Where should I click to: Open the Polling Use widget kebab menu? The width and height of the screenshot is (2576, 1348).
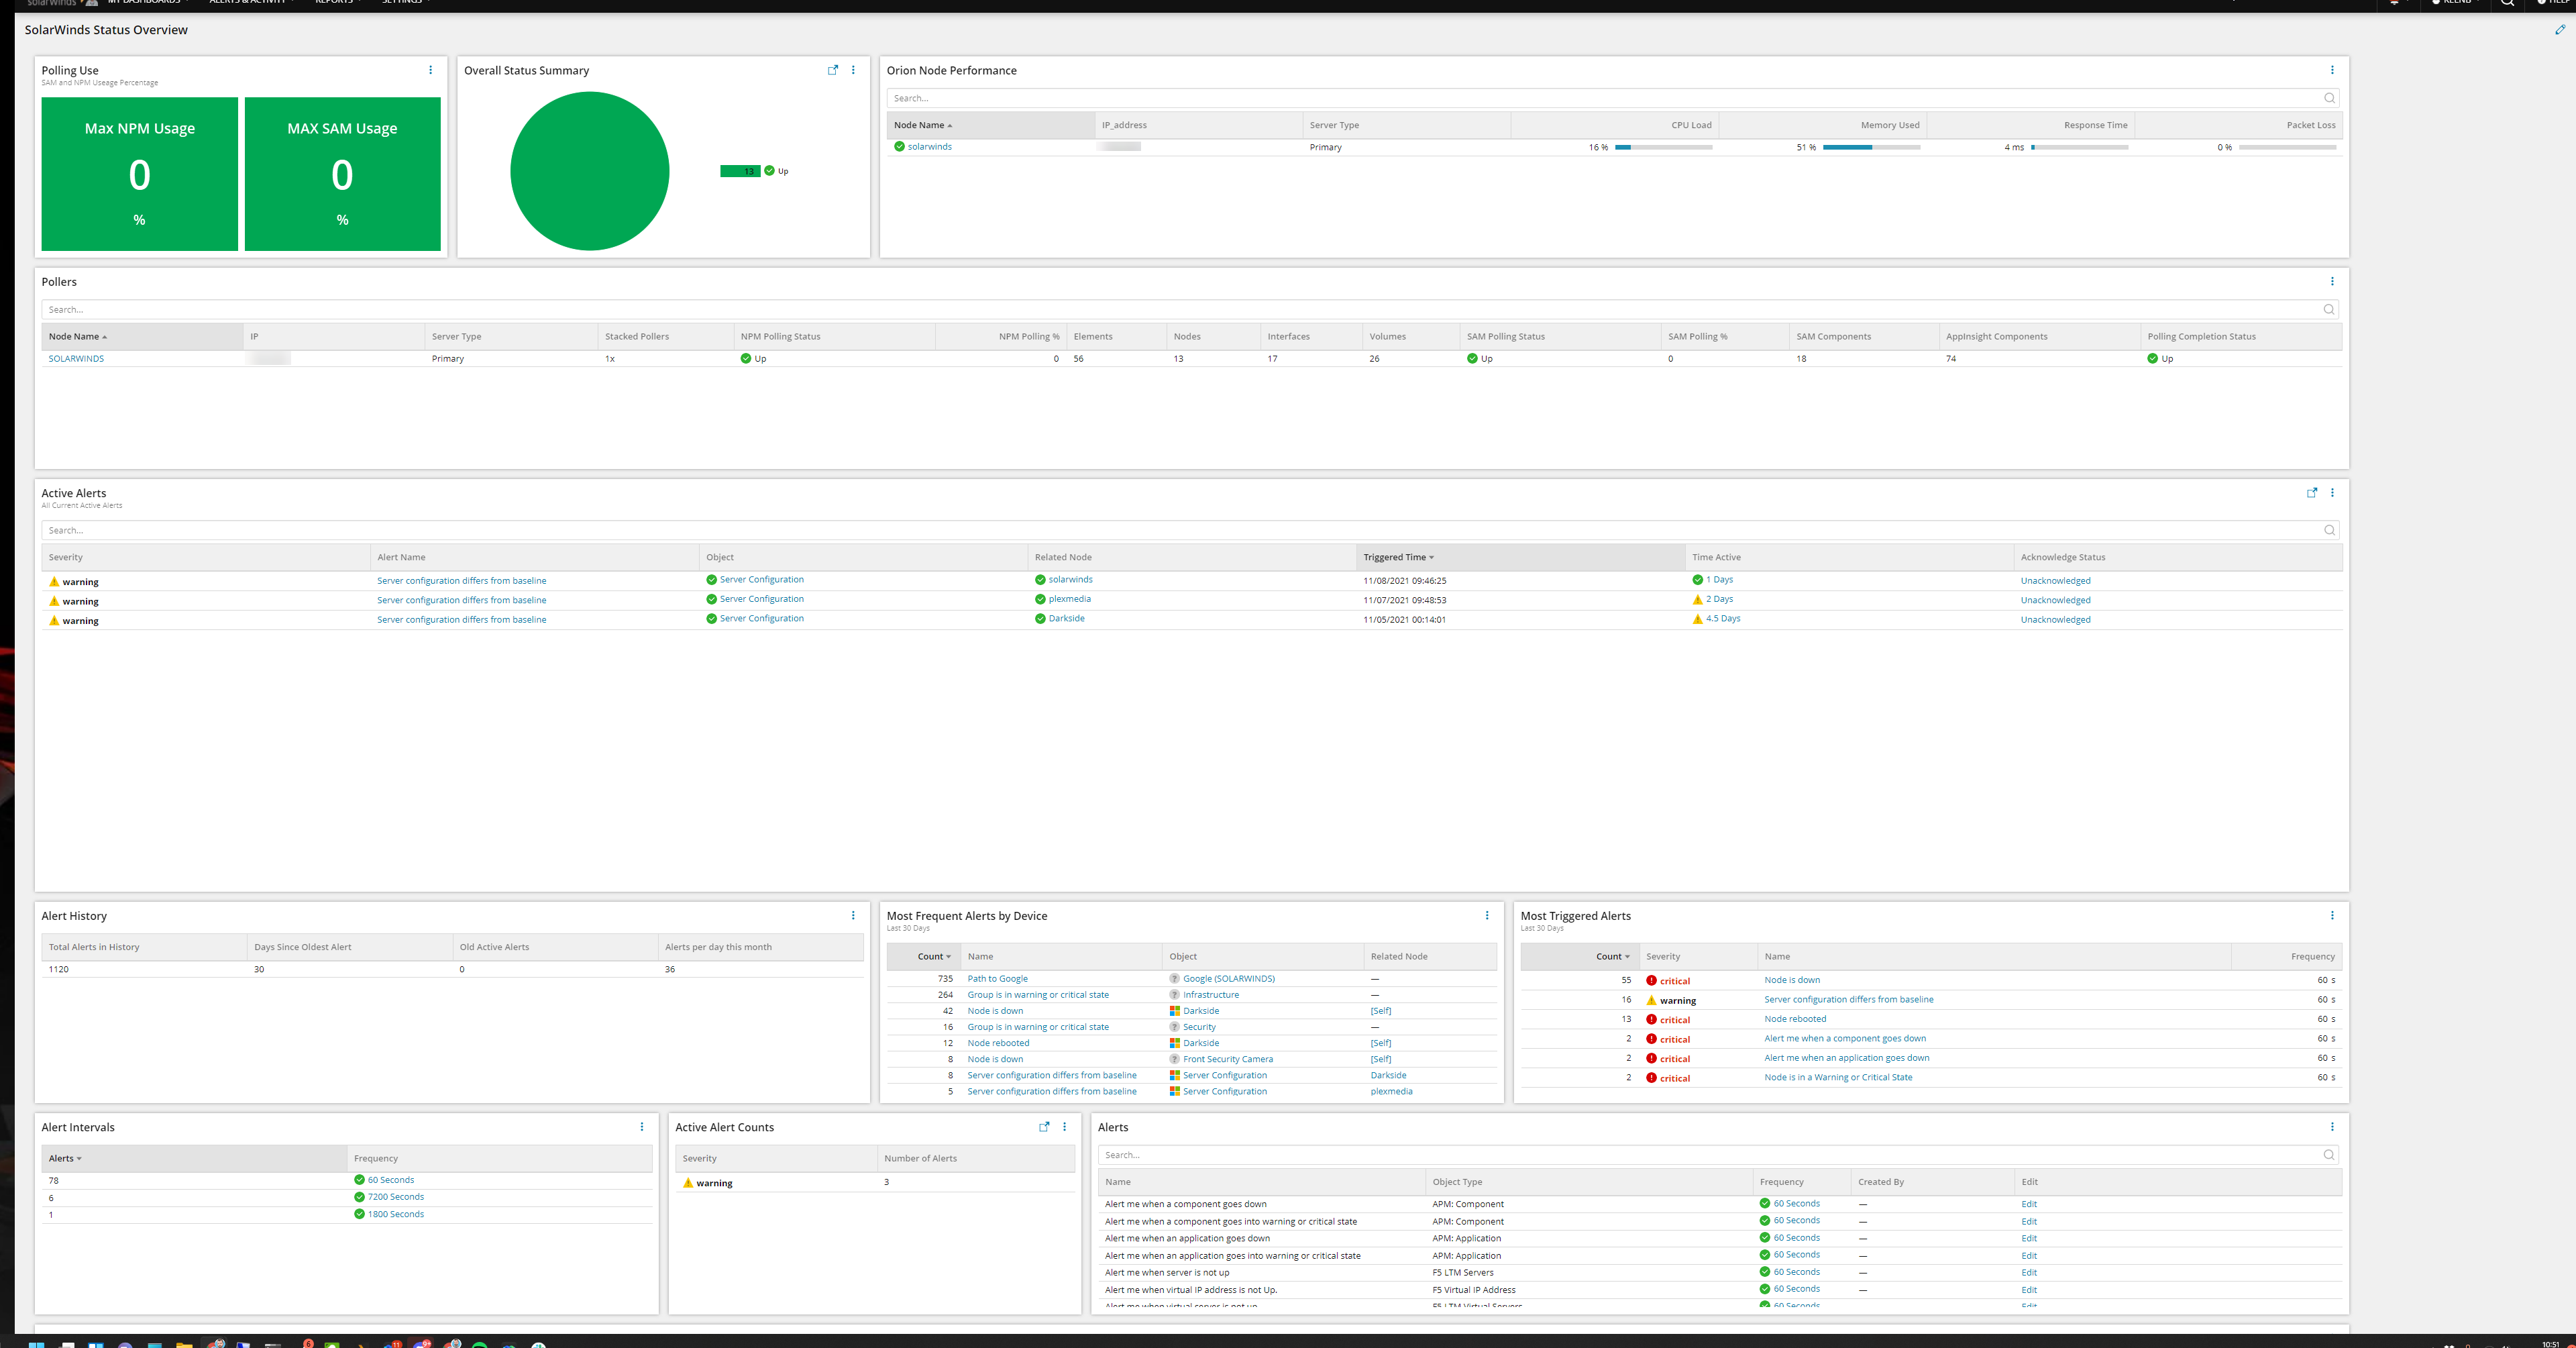[x=430, y=70]
